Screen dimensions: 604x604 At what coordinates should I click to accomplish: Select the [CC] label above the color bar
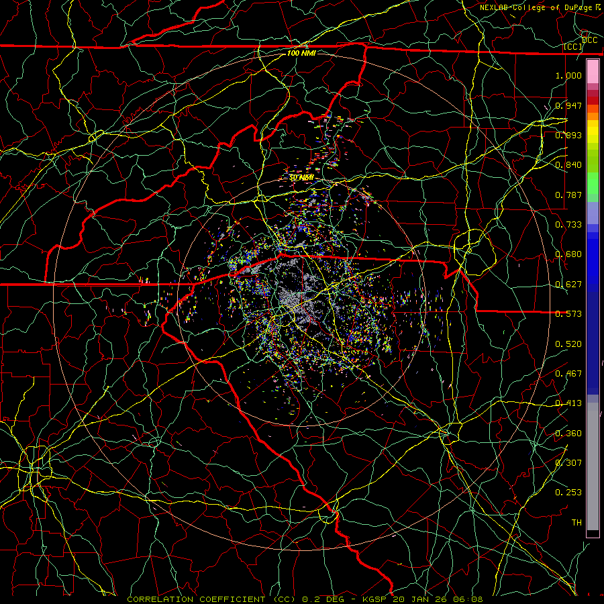pyautogui.click(x=573, y=47)
